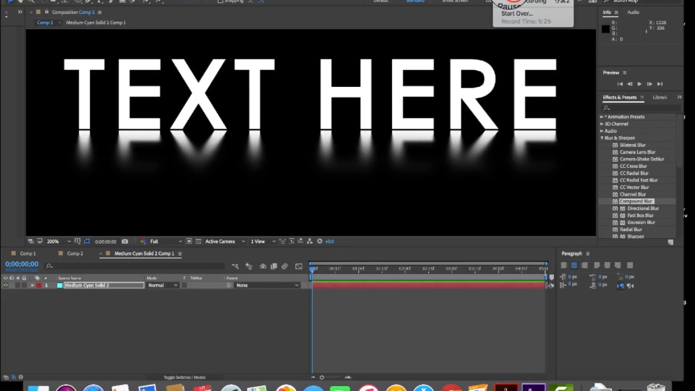Toggle the shy layers hide switch
Screen dimensions: 695x391
pos(263,266)
